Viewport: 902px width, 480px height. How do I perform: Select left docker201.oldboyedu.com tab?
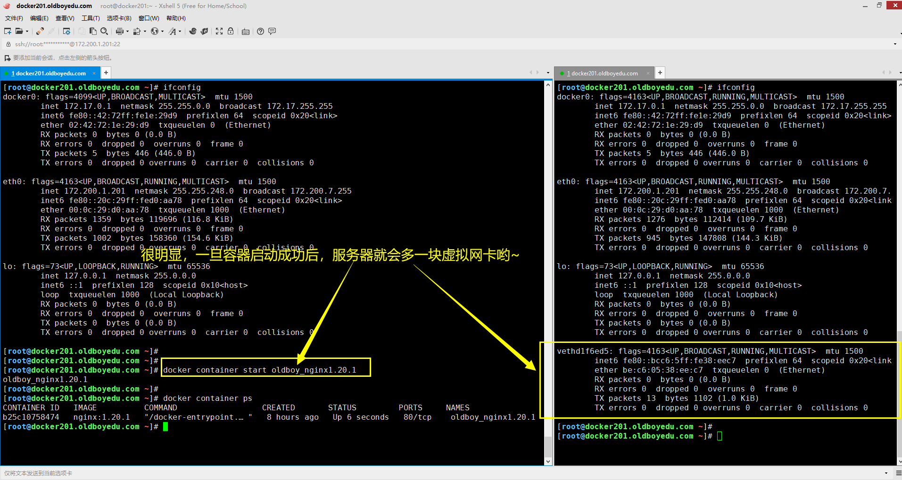pos(50,73)
